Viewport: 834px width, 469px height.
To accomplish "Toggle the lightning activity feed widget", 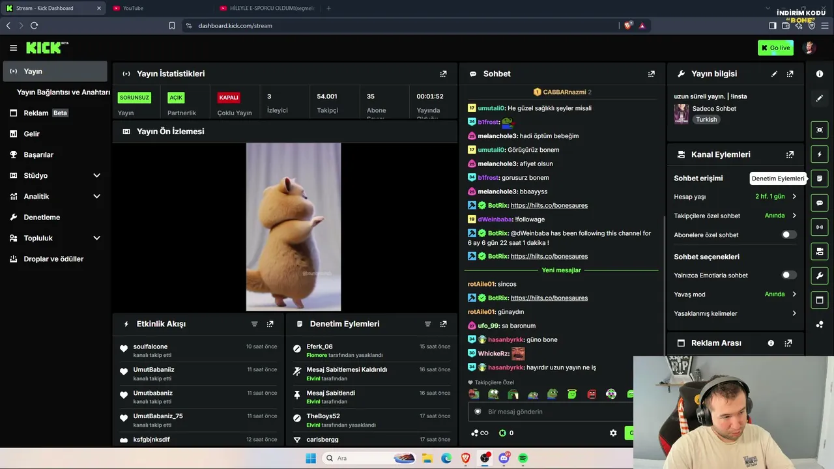I will coord(820,154).
